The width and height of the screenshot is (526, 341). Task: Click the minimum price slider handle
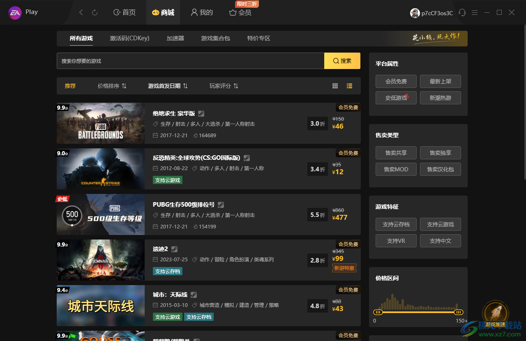coord(378,312)
